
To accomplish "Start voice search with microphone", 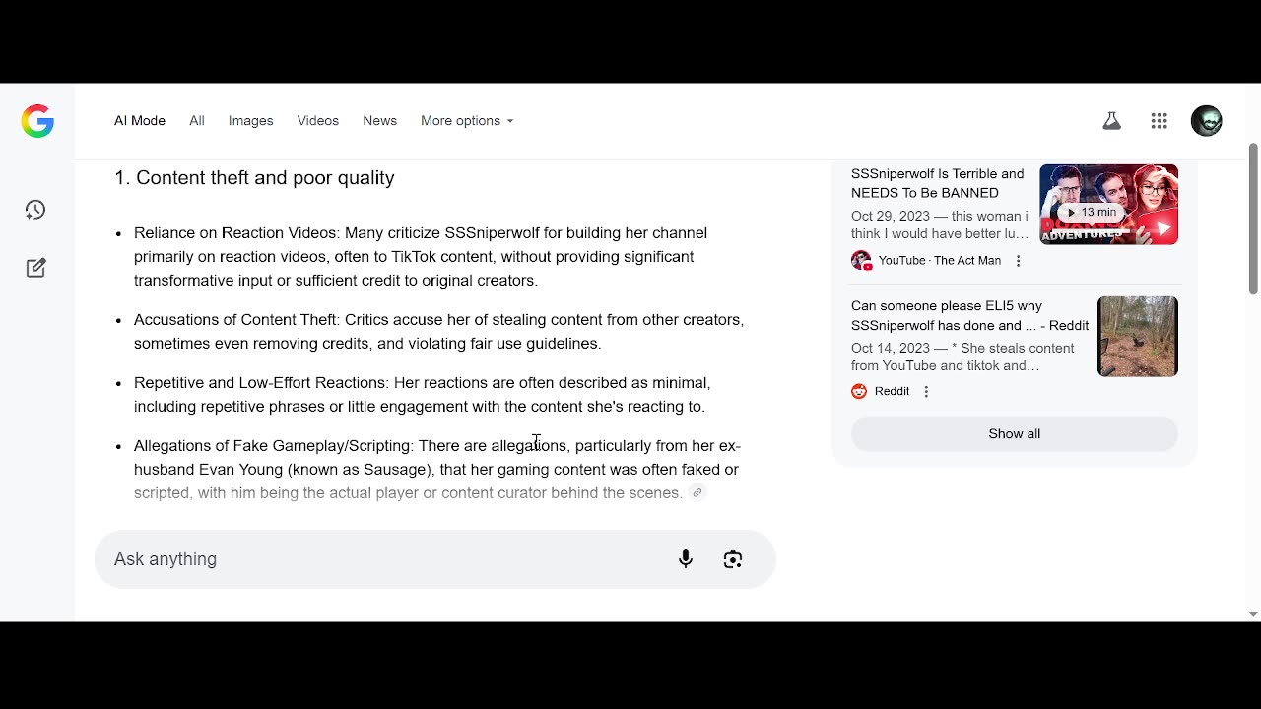I will pyautogui.click(x=686, y=559).
